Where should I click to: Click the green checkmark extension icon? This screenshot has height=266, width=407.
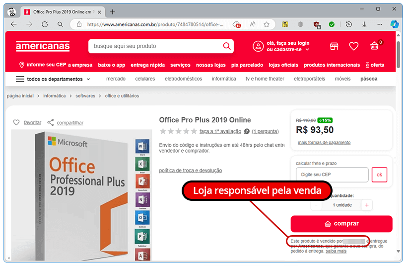pos(332,24)
